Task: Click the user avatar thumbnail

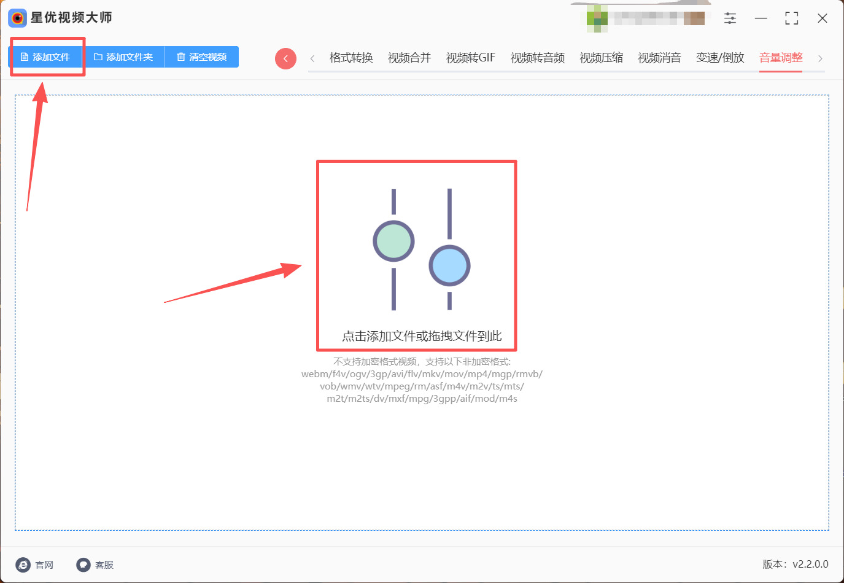Action: [x=597, y=18]
